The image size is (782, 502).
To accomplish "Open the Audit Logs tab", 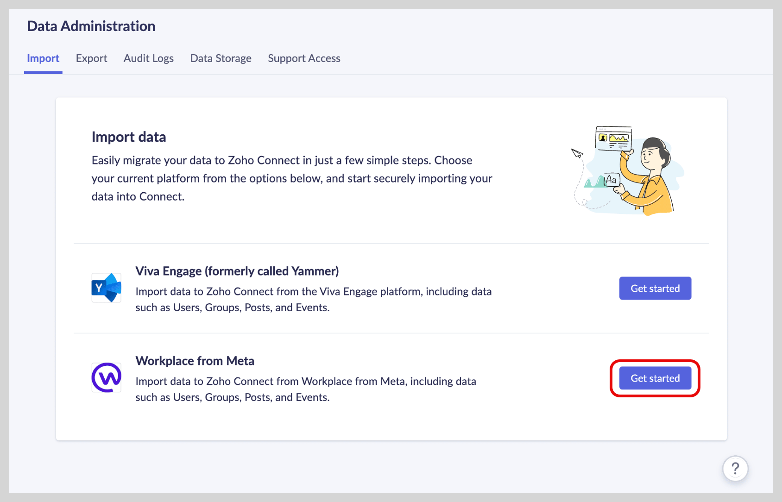I will point(148,58).
